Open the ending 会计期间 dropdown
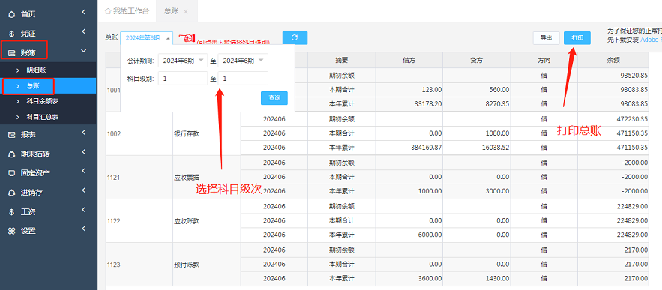662x290 pixels. coord(243,61)
